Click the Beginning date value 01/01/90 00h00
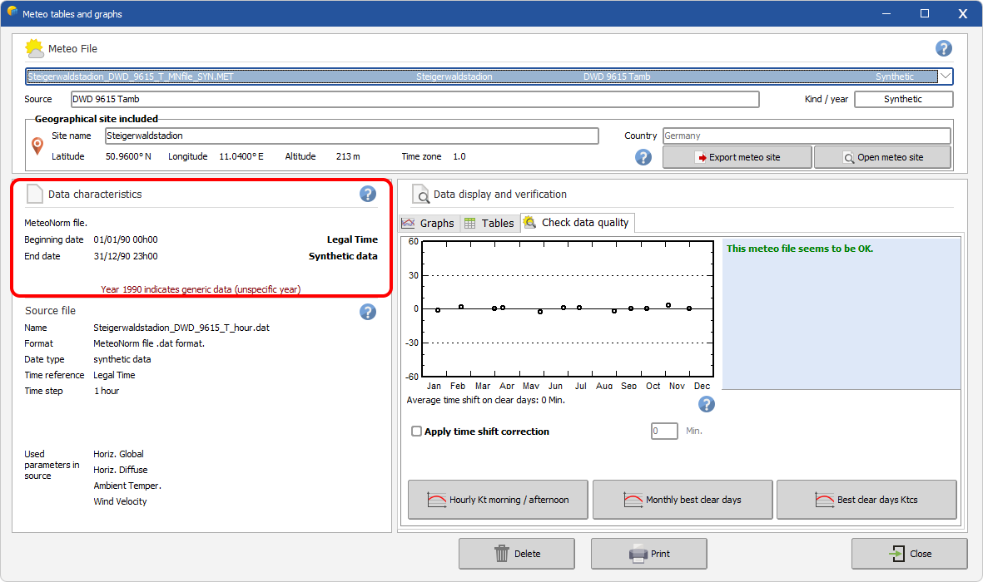 (x=126, y=240)
